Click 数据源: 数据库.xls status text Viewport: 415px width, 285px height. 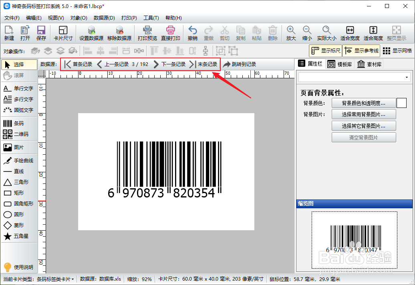click(100, 279)
